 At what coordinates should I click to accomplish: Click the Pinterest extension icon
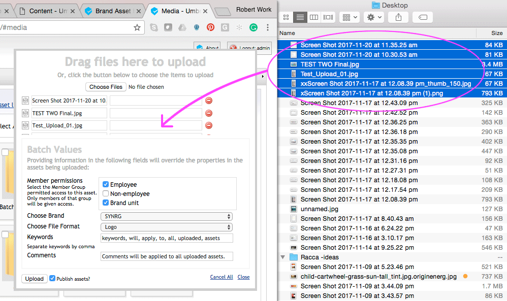[210, 28]
